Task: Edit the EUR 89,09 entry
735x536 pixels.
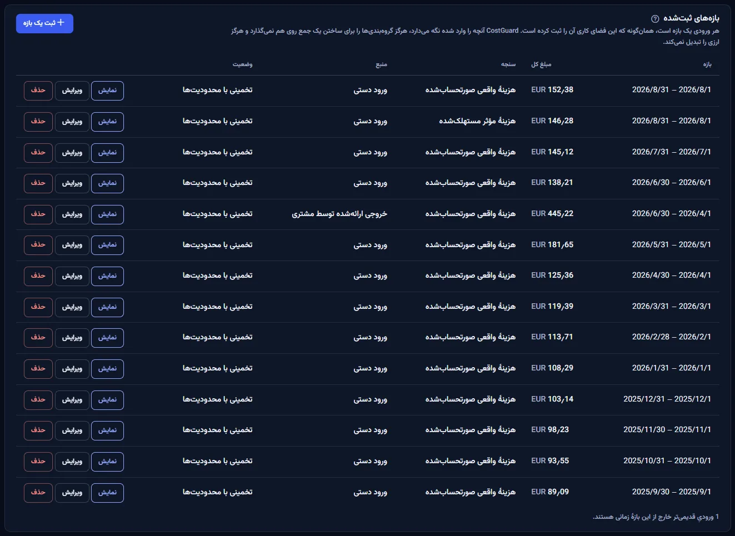Action: point(72,493)
